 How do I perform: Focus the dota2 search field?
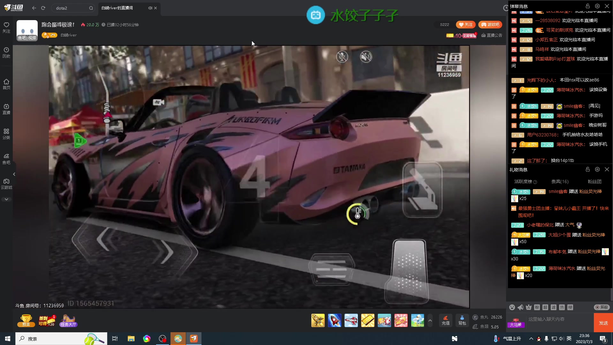73,8
